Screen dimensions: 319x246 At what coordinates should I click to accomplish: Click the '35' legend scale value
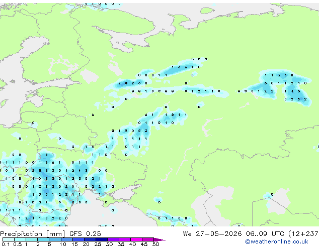121,244
